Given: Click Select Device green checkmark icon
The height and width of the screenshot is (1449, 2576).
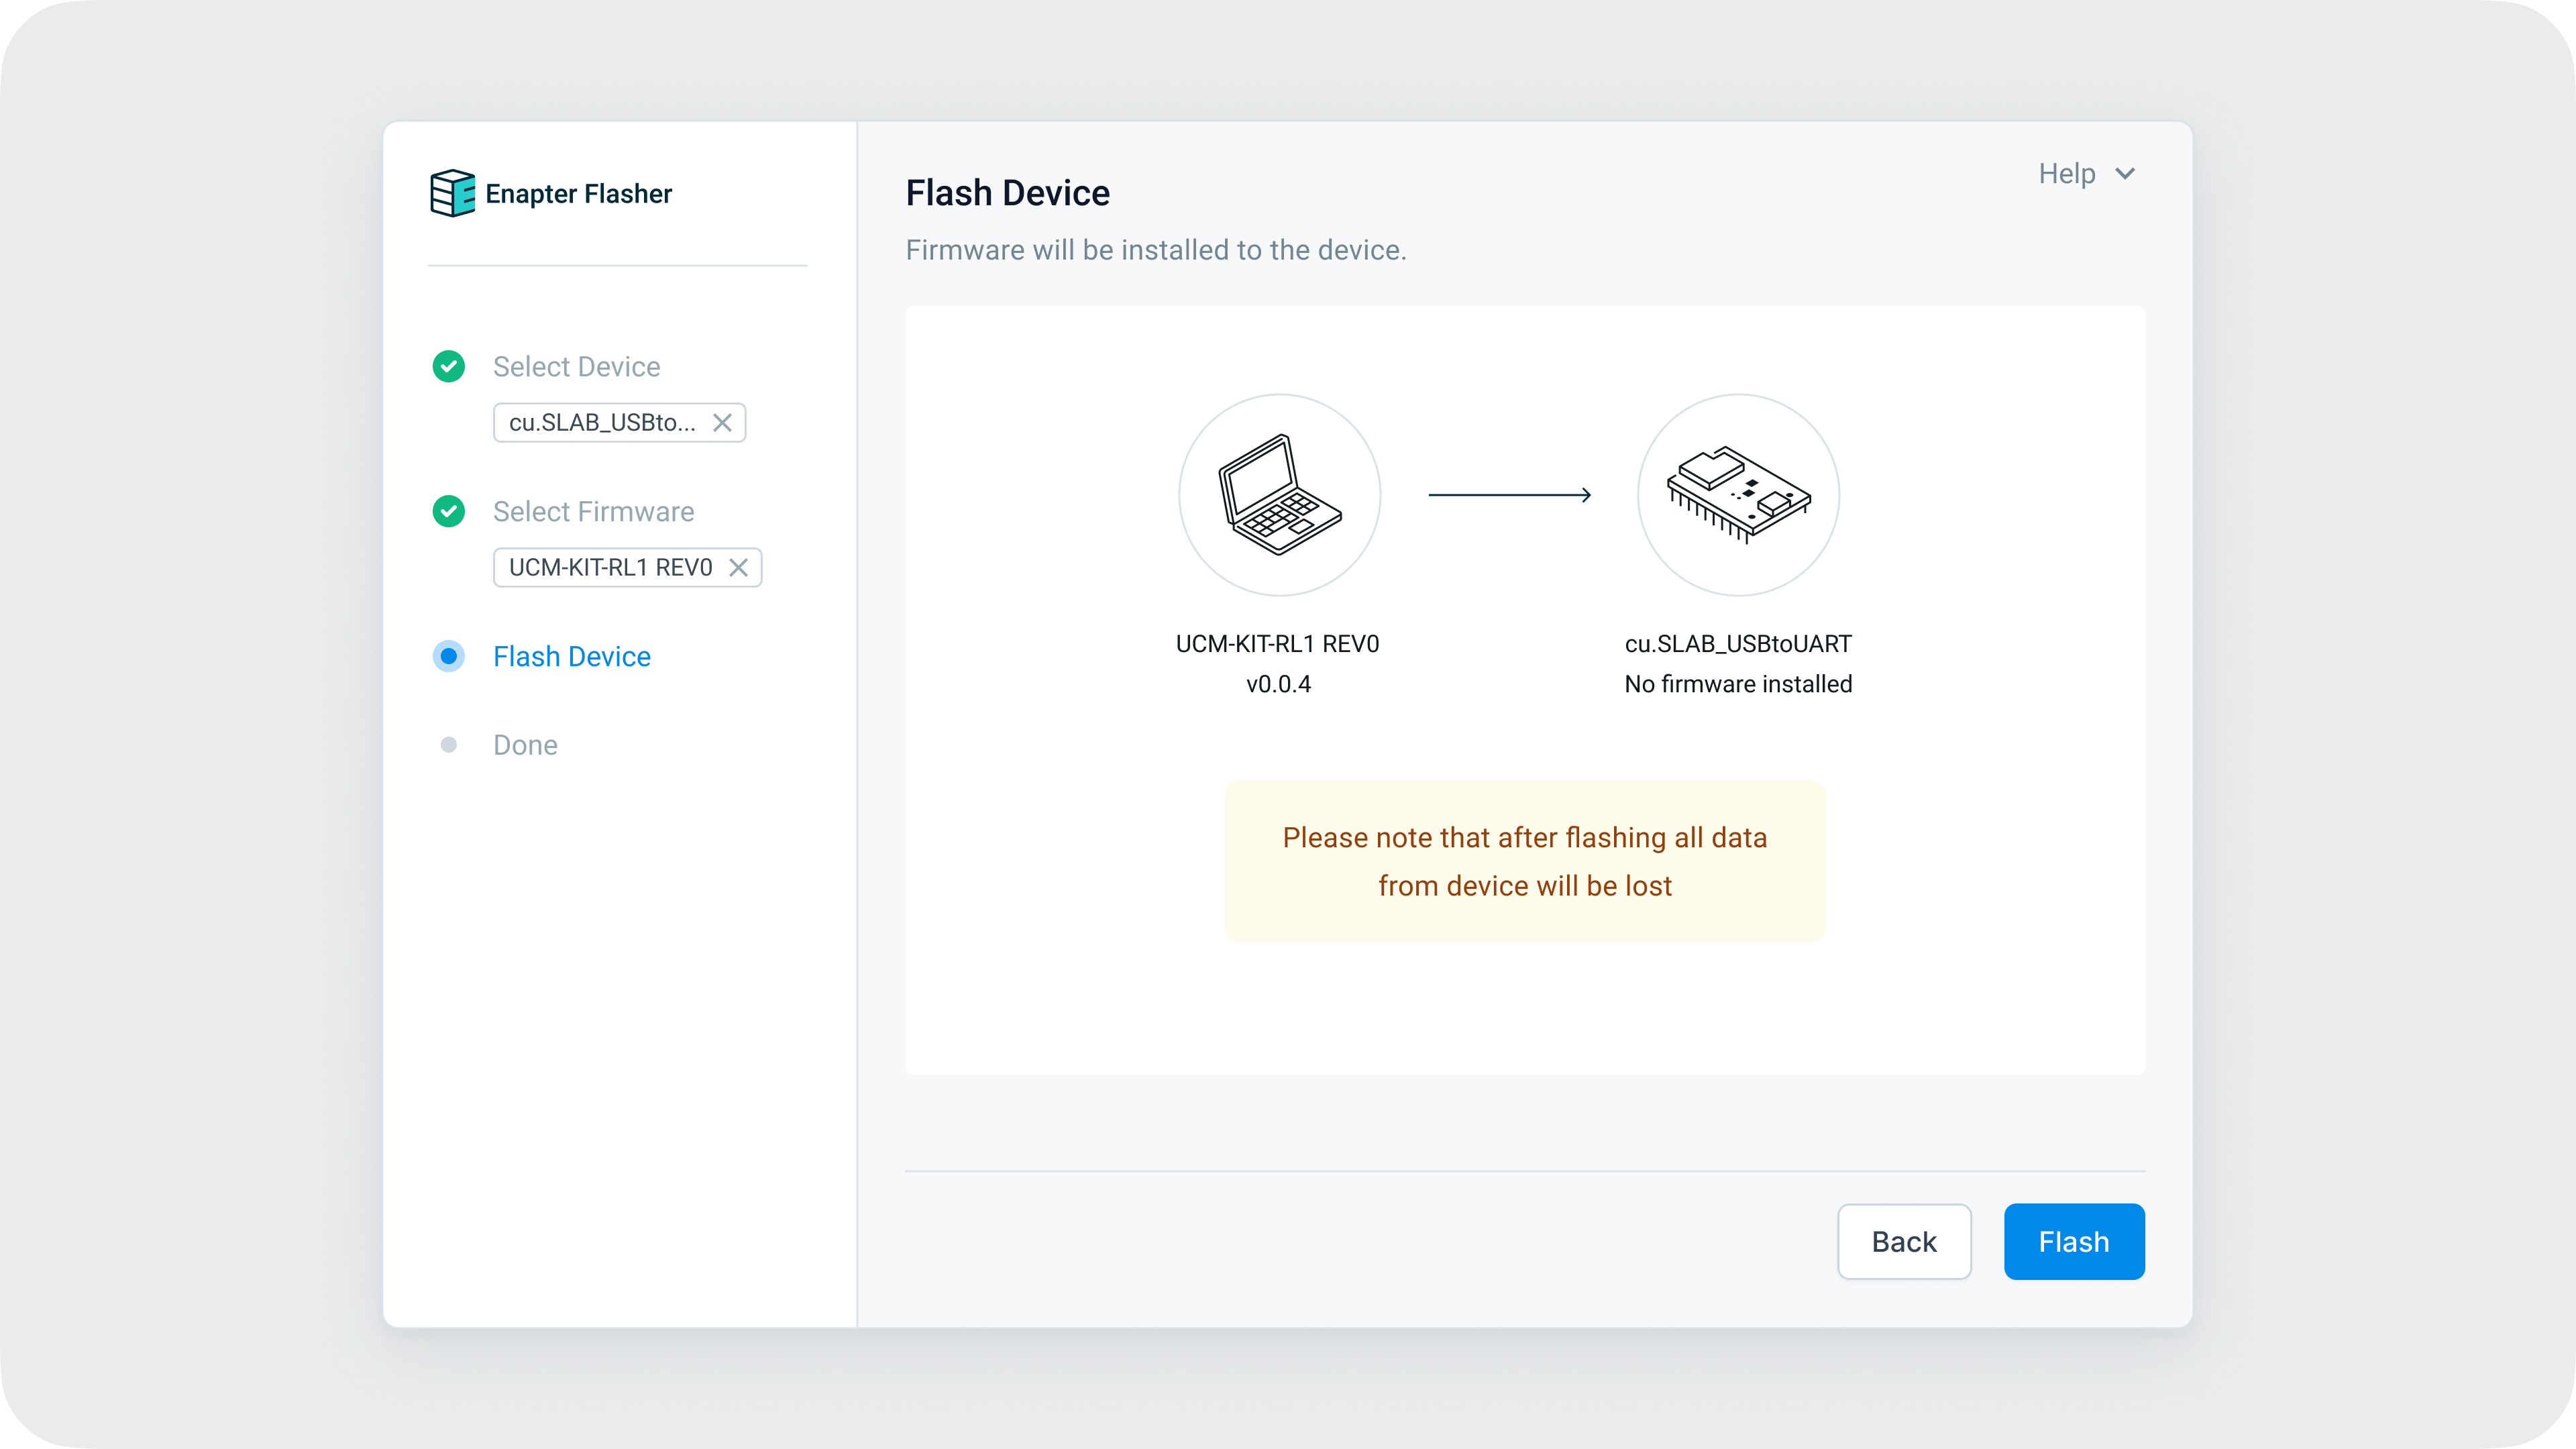Looking at the screenshot, I should (449, 366).
